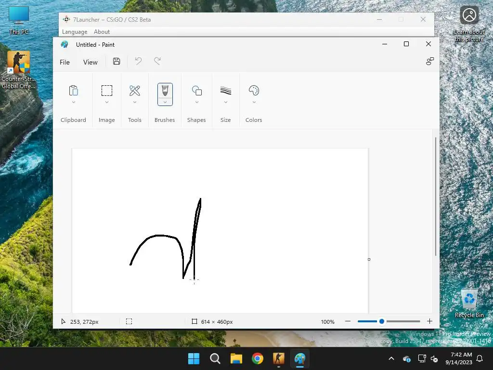Open the clock showing 7:42 AM
This screenshot has width=493, height=370.
click(x=459, y=358)
